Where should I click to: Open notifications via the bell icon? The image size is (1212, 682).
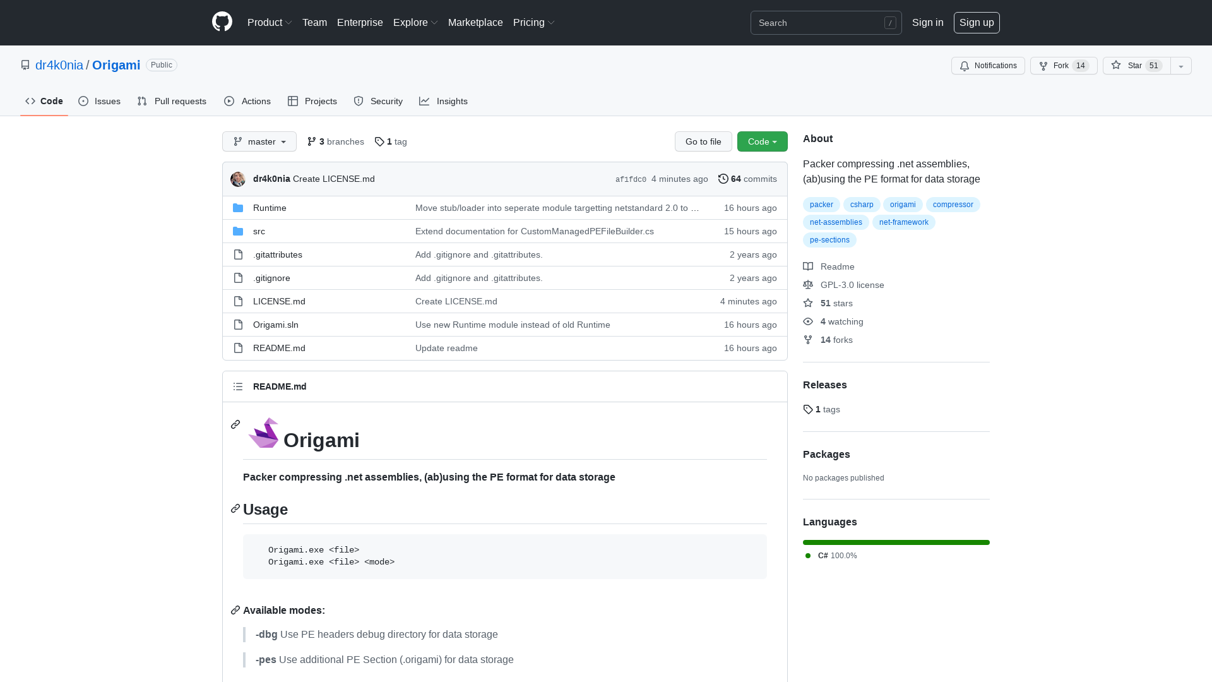click(x=965, y=66)
